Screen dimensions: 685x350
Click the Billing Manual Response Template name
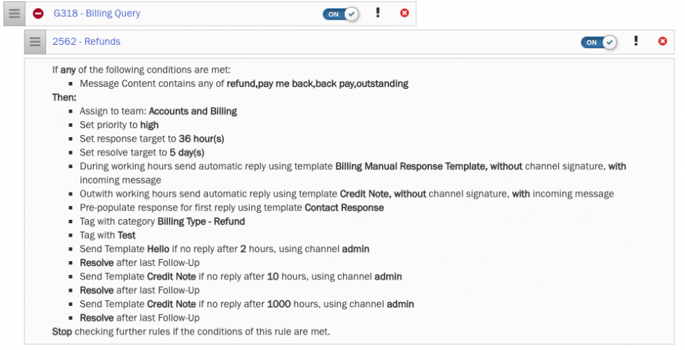coord(410,167)
